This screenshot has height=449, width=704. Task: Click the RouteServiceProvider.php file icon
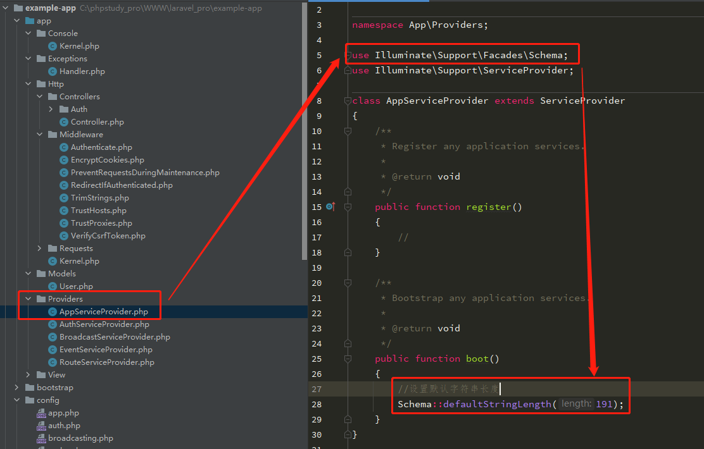point(53,362)
